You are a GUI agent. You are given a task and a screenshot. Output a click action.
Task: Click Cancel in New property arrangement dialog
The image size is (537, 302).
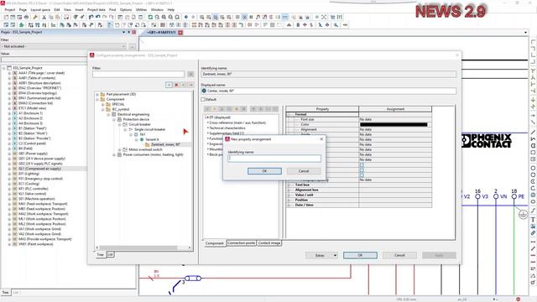tap(304, 171)
